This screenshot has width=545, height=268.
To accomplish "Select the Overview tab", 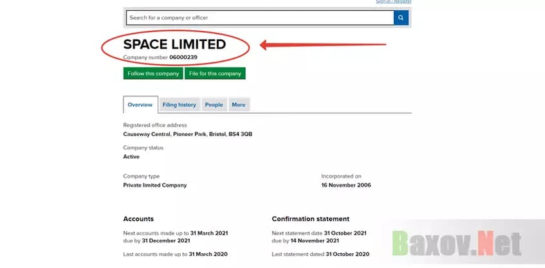I will [140, 105].
